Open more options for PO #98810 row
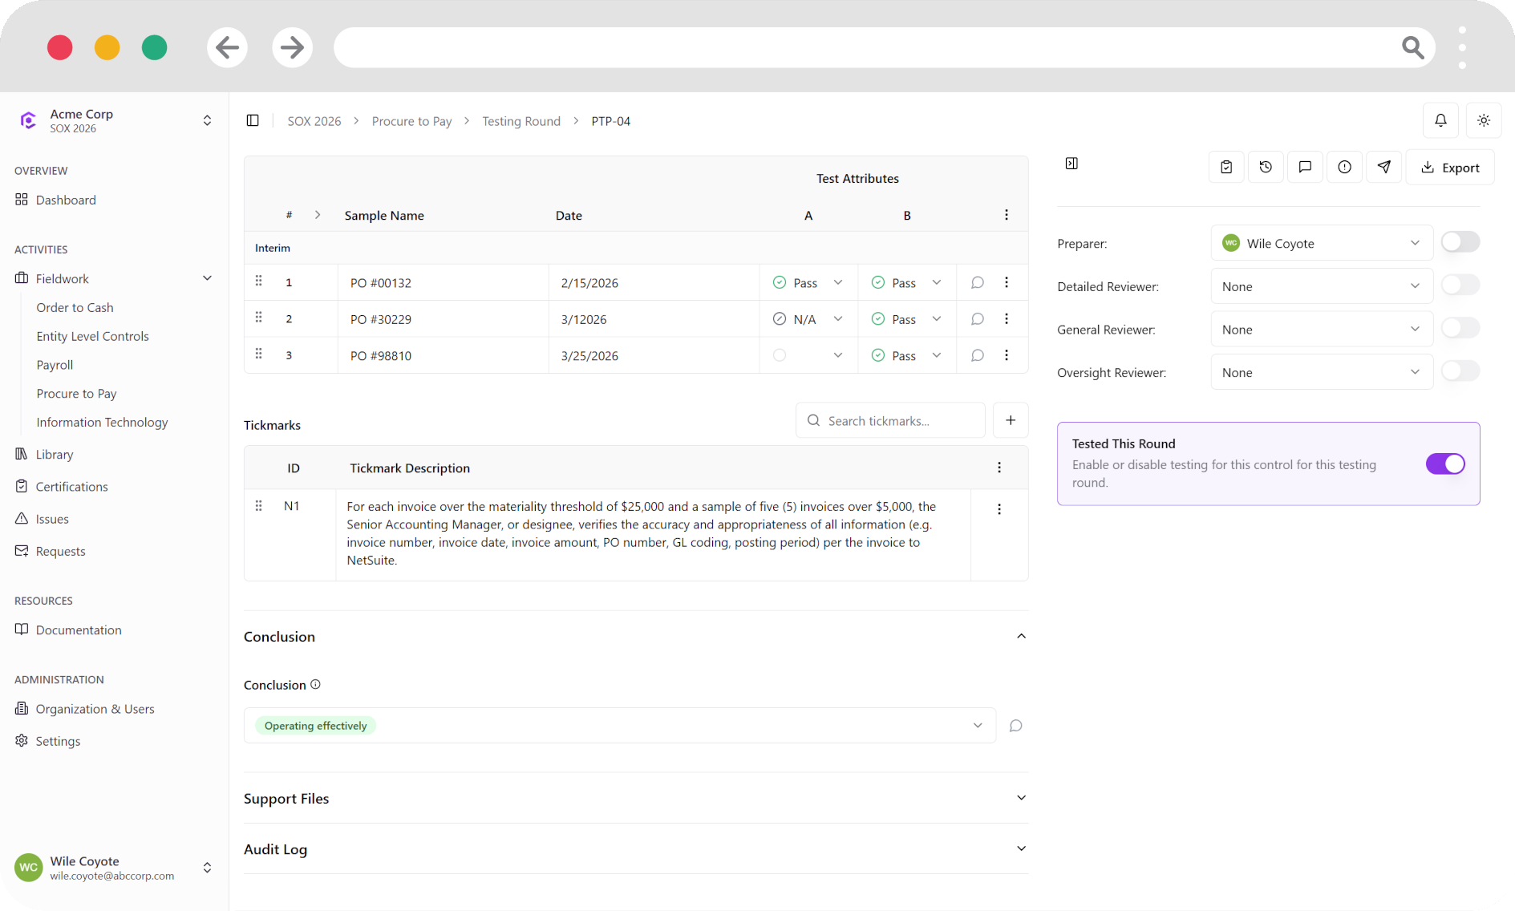 (x=1007, y=355)
